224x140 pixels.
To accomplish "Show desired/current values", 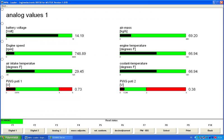I will tap(122, 130).
